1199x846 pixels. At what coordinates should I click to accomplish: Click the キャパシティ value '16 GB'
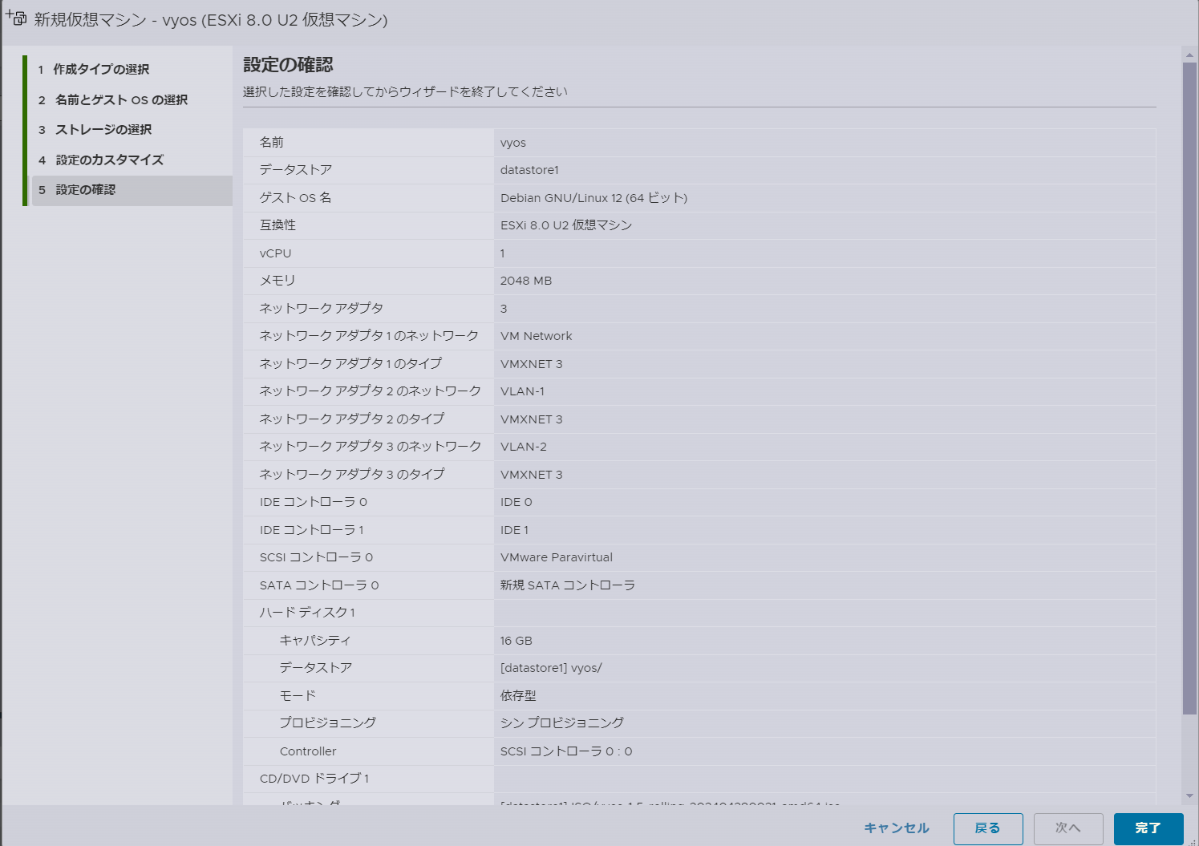pos(516,641)
